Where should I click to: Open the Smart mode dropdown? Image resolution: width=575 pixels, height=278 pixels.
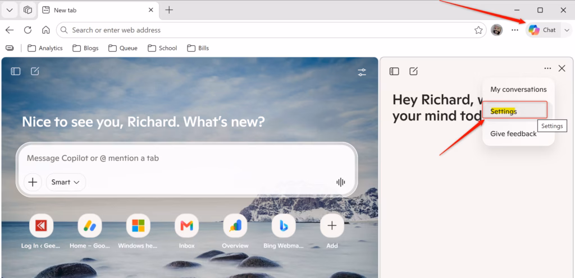tap(66, 182)
